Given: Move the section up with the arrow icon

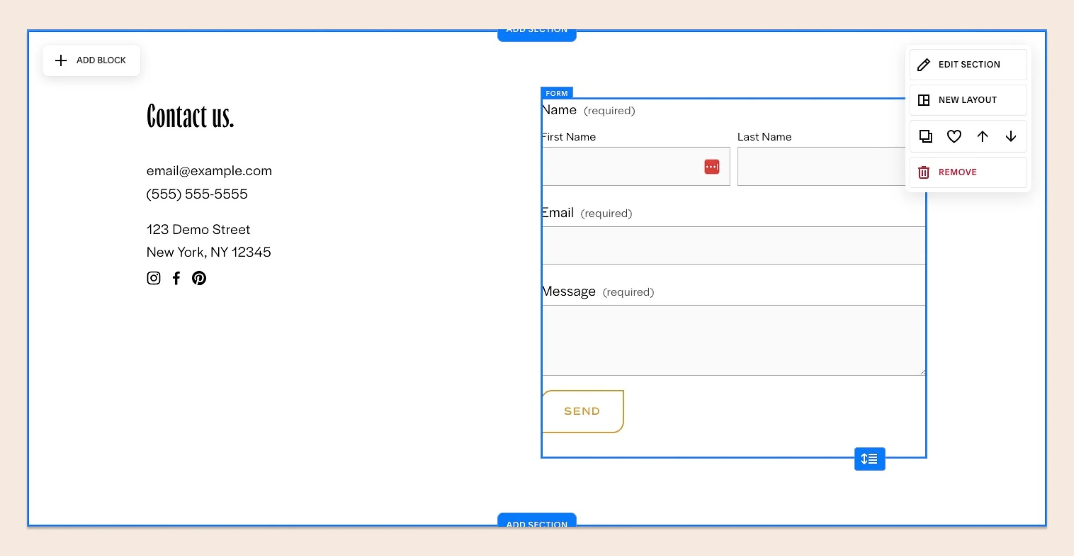Looking at the screenshot, I should 983,136.
